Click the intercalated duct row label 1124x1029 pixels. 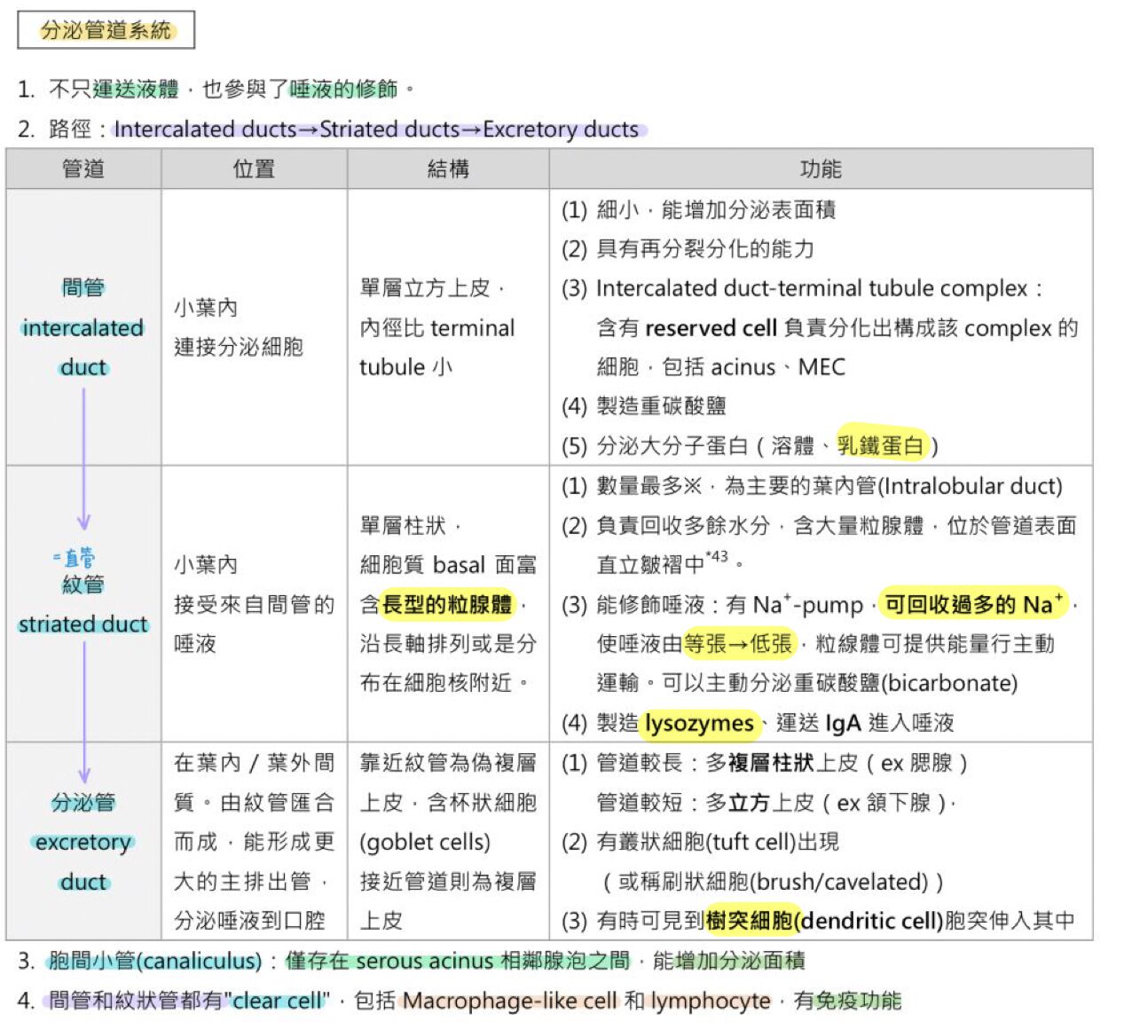(83, 327)
